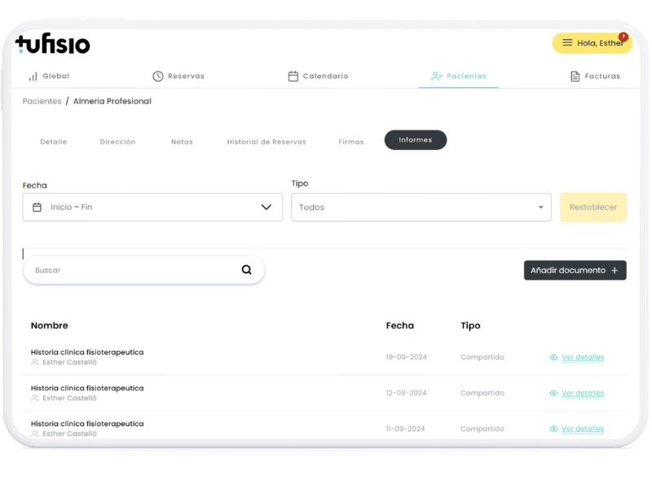Screen dimensions: 652x489
Task: Click the eye icon for the 12-09-2024 report
Action: (553, 393)
